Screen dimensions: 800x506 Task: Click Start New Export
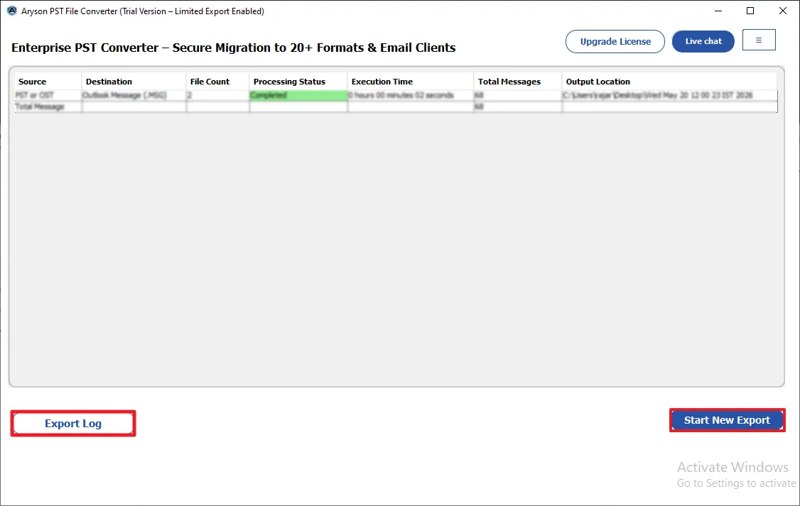(727, 420)
